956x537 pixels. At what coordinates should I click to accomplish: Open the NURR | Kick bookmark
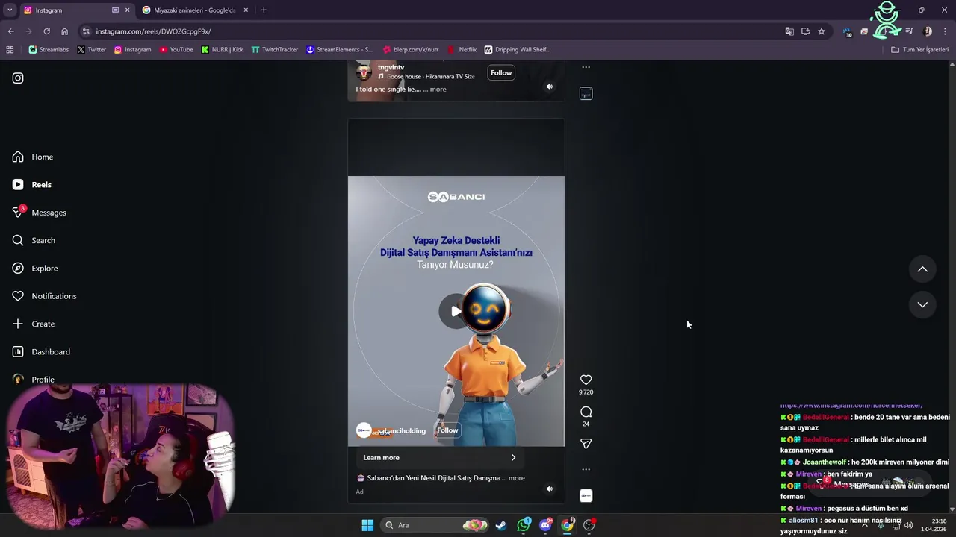coord(223,50)
